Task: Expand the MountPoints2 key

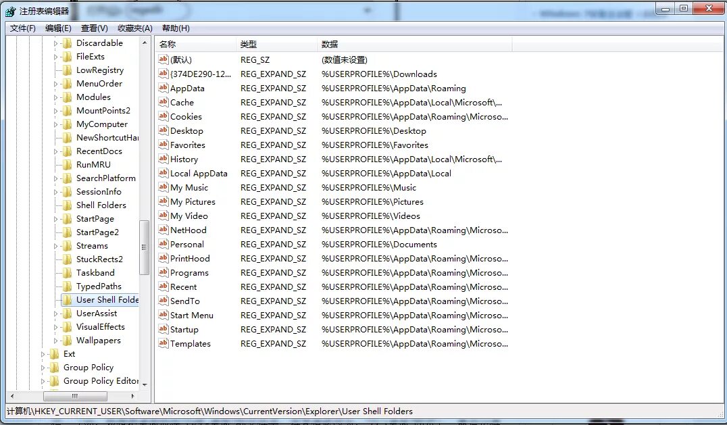Action: (55, 111)
